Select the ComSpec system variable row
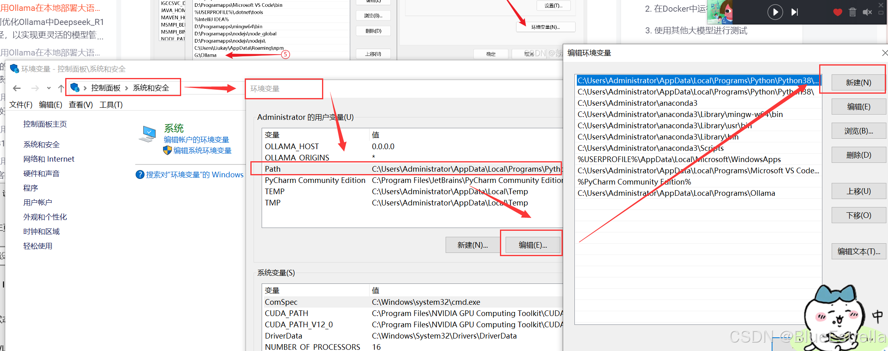 pyautogui.click(x=412, y=302)
